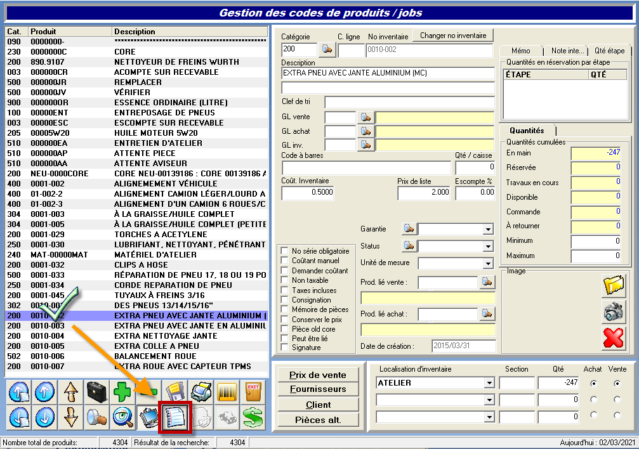The width and height of the screenshot is (639, 449).
Task: Browse image with yellow folder icon
Action: (x=614, y=285)
